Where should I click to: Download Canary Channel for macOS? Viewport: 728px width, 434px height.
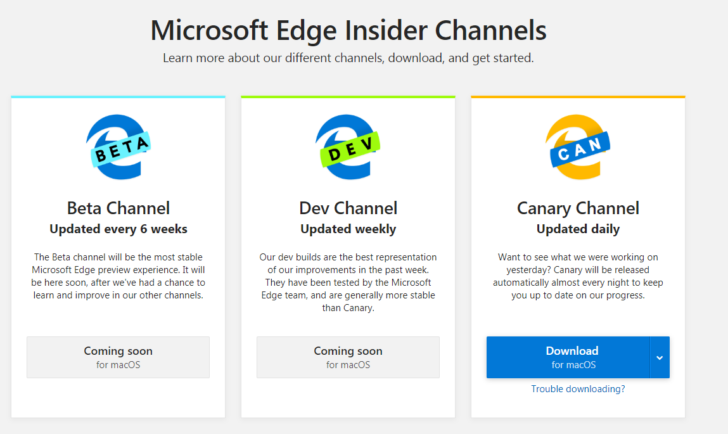tap(568, 357)
